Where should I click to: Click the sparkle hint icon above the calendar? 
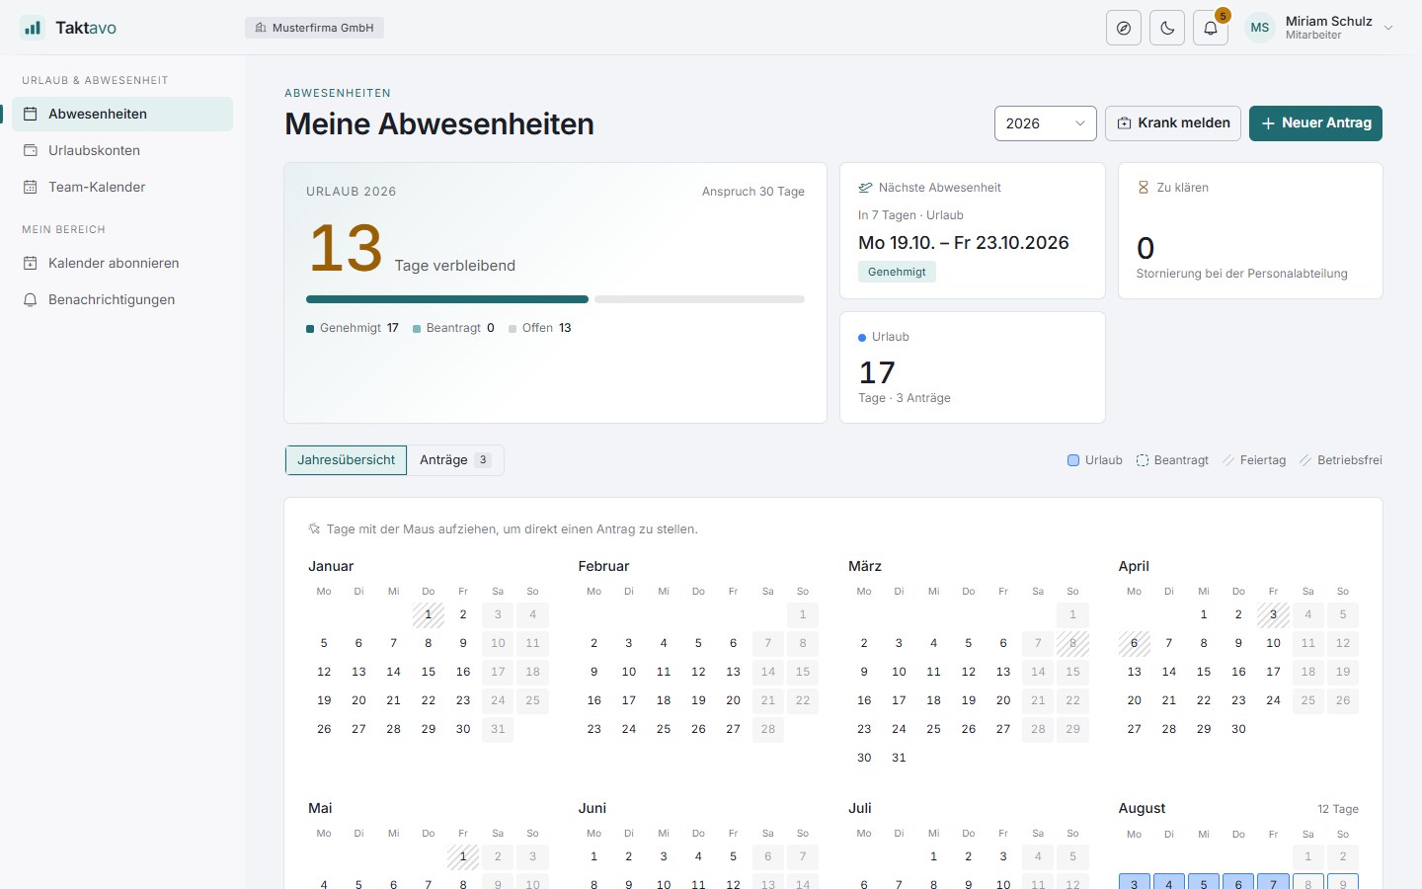click(314, 528)
